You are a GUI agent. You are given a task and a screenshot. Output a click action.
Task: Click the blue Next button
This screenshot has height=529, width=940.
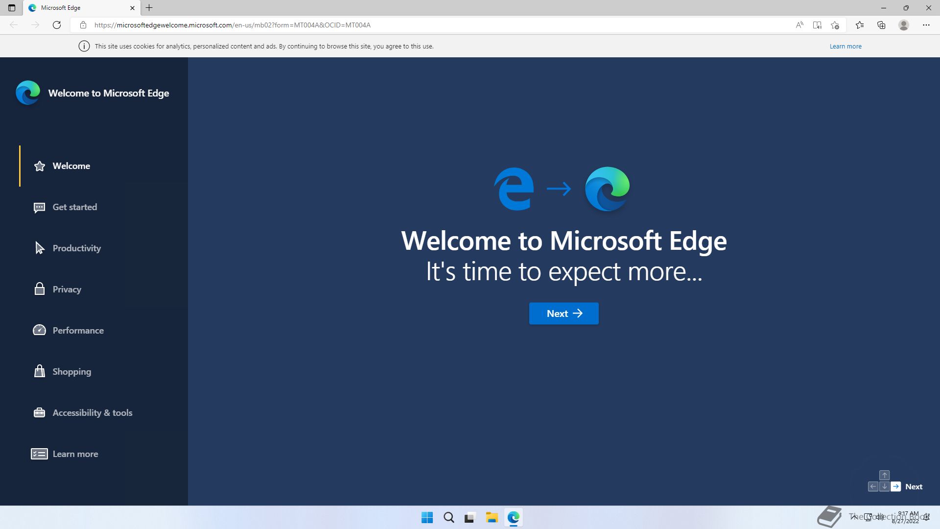(x=564, y=313)
